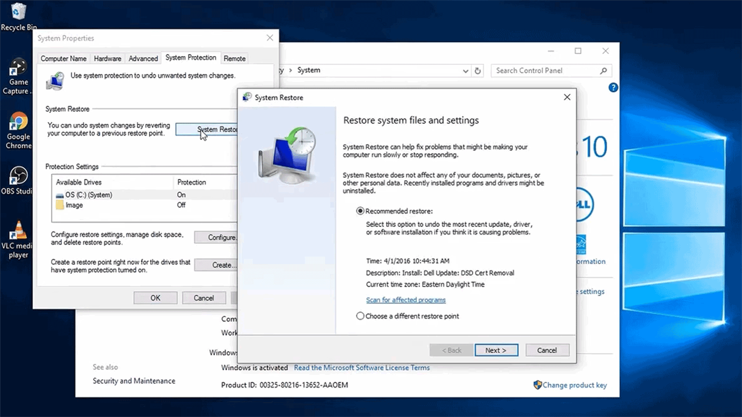Click OK in System Properties
The image size is (742, 417).
point(155,298)
